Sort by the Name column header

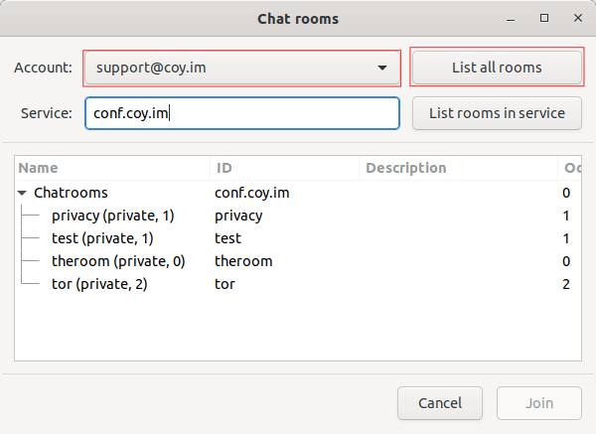coord(111,169)
